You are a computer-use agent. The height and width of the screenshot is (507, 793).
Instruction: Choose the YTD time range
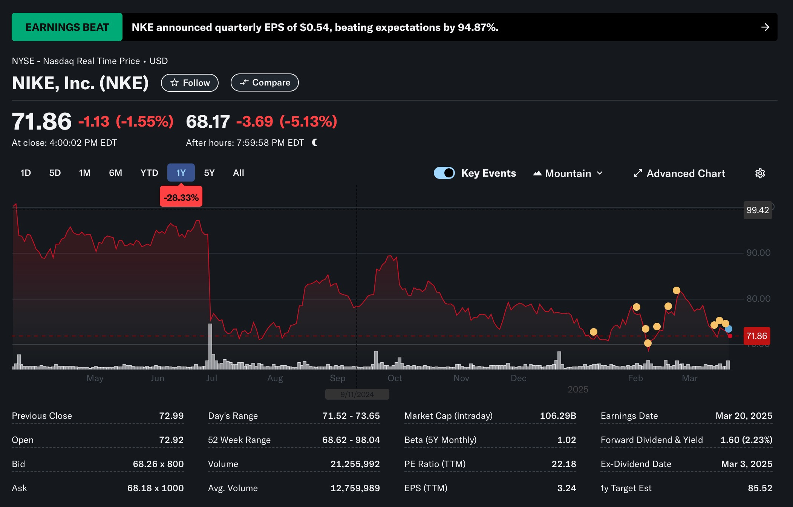pyautogui.click(x=149, y=173)
